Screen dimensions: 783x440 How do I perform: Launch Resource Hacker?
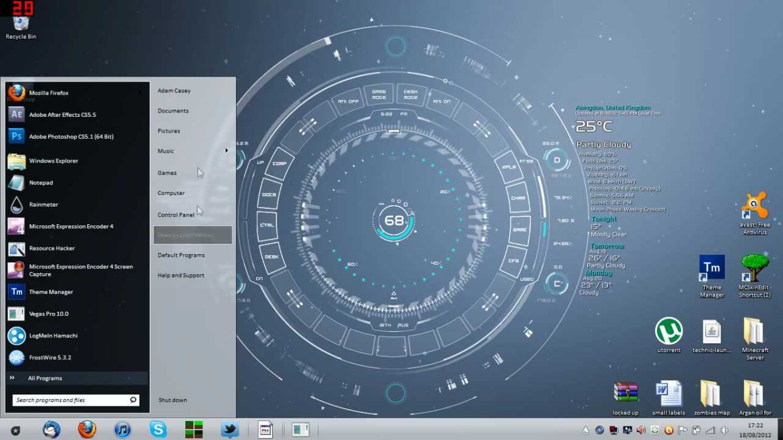tap(76, 249)
